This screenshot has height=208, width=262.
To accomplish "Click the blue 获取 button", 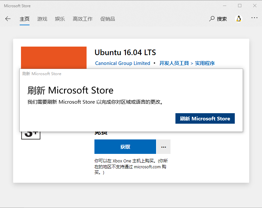I will [125, 147].
